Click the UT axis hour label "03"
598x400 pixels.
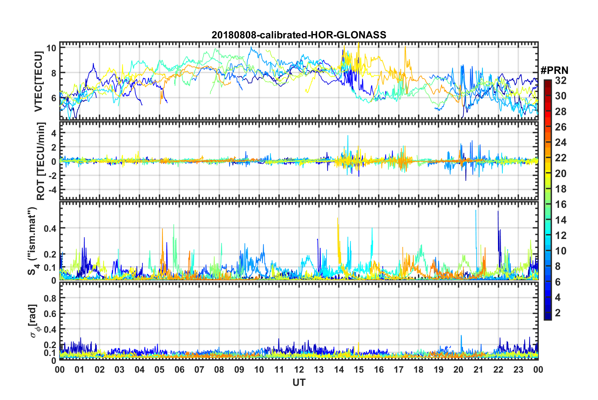pos(119,369)
